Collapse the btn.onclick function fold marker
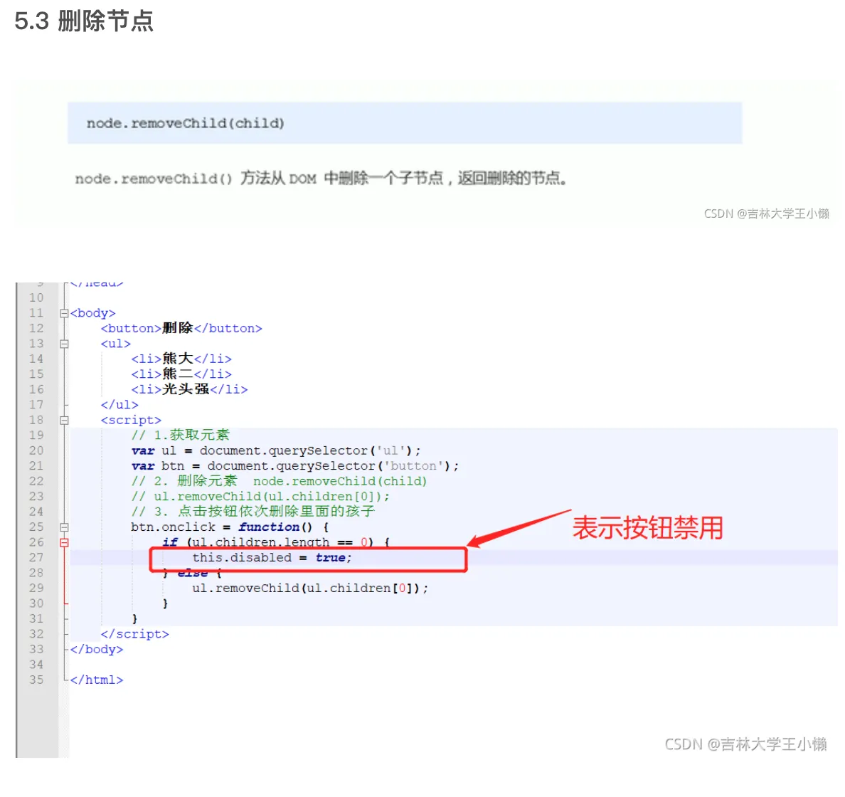This screenshot has height=797, width=845. tap(65, 527)
